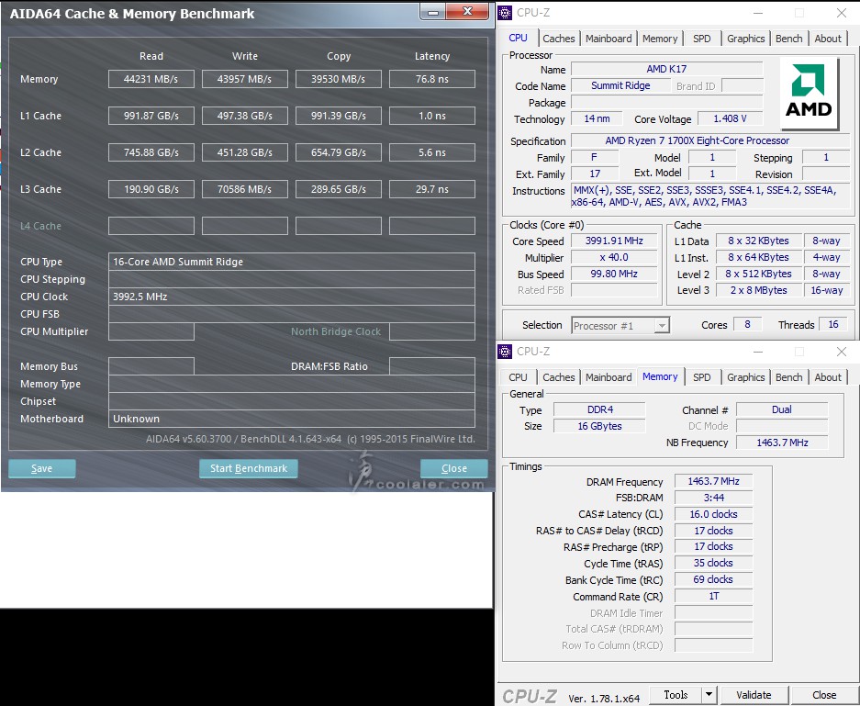Screen dimensions: 860x706
Task: Select the Memory Copy value 39530 MB/s
Action: pos(339,79)
